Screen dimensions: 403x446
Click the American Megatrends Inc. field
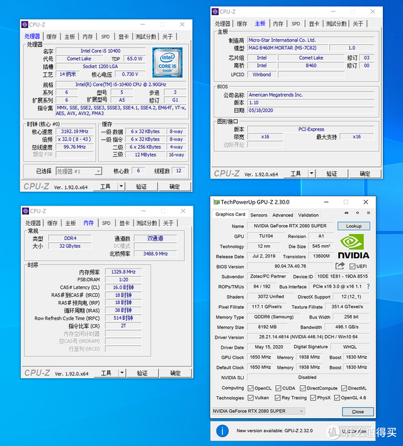310,95
